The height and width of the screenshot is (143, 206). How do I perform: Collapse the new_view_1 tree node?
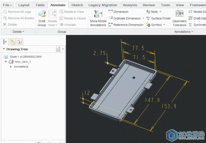click(x=6, y=62)
